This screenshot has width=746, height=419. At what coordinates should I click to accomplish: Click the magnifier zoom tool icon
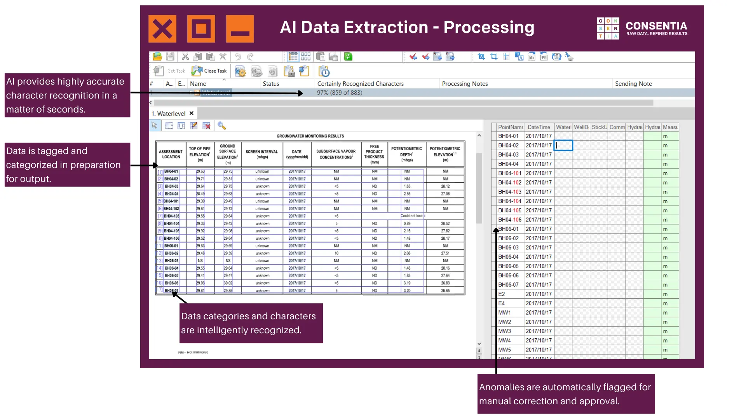tap(221, 126)
